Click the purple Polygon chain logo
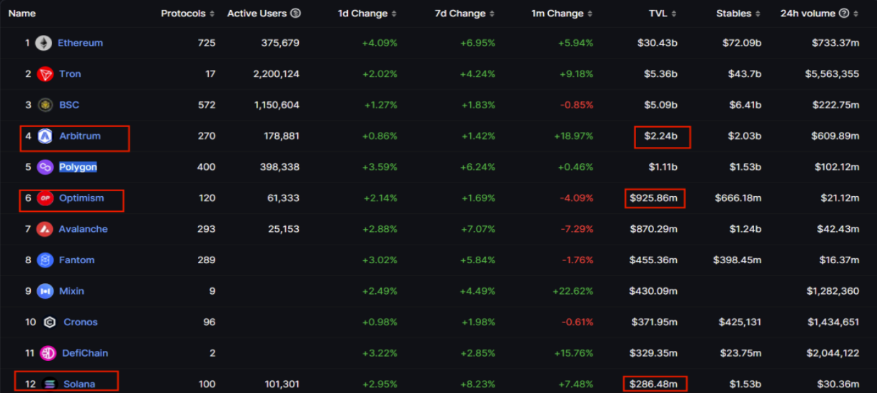The width and height of the screenshot is (877, 393). [x=45, y=167]
